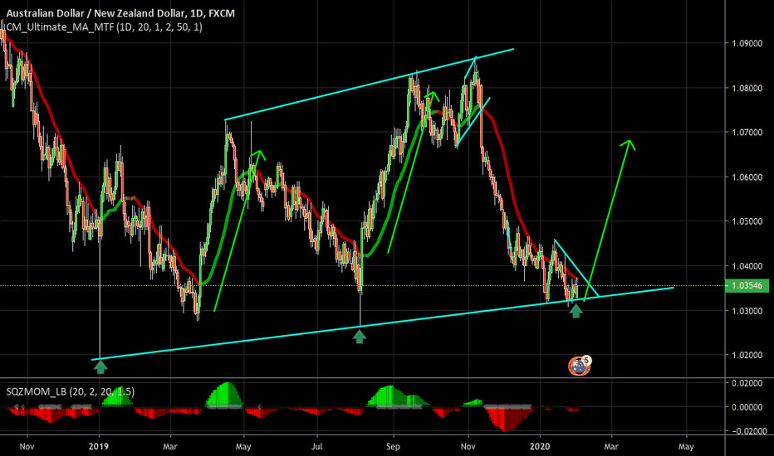Click the Sep label on time axis

coord(393,447)
